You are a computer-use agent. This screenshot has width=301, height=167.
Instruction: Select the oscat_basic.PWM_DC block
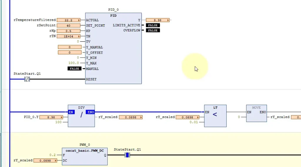pyautogui.click(x=85, y=156)
